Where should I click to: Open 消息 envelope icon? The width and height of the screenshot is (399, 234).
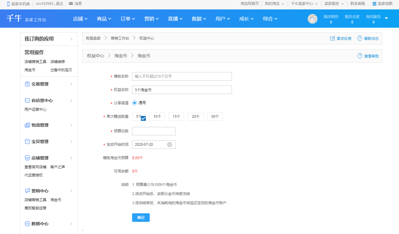pyautogui.click(x=71, y=4)
